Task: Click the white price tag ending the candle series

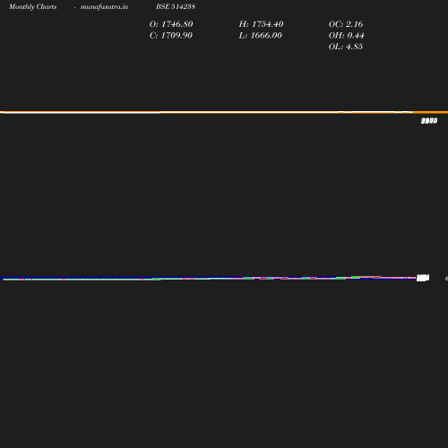Action: coord(423,278)
